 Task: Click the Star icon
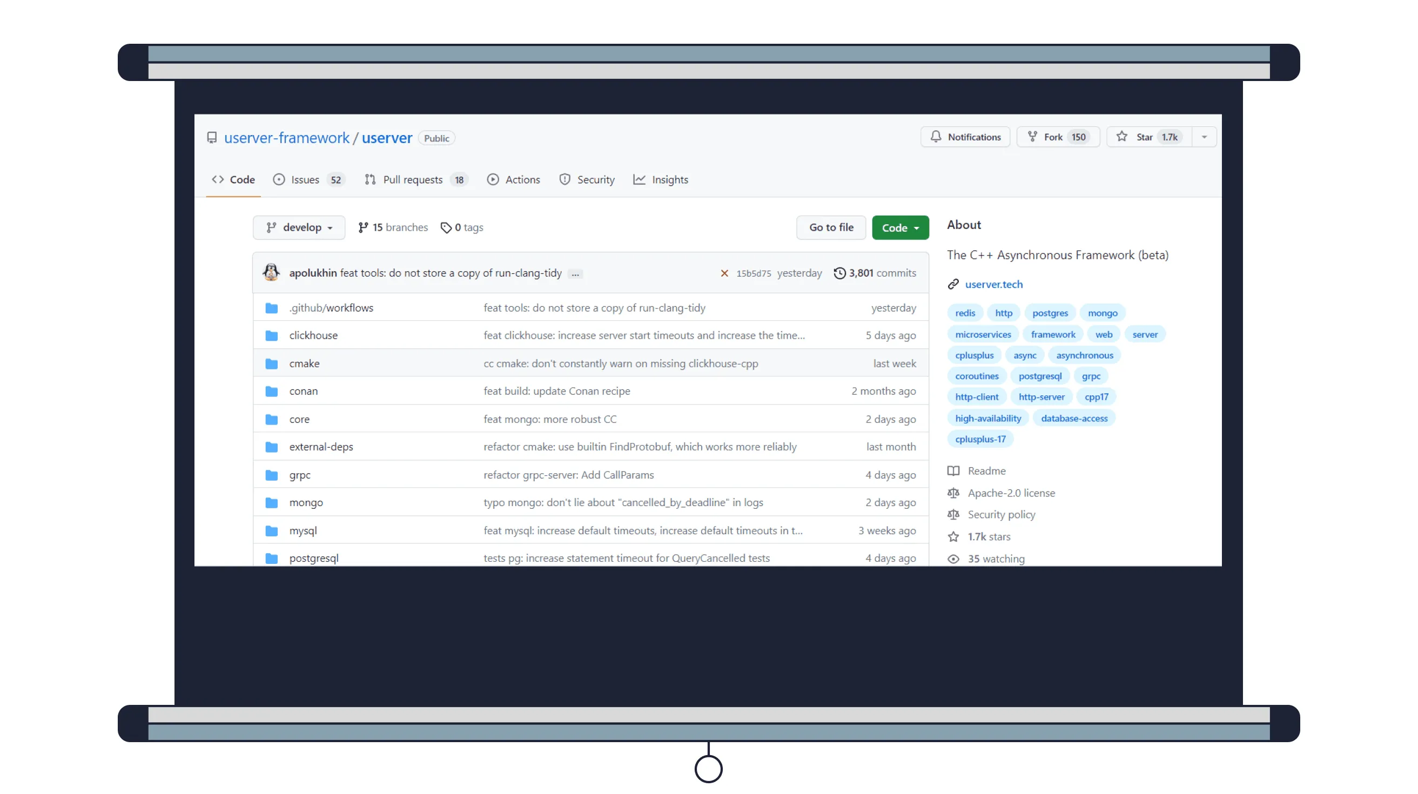[x=1122, y=137]
